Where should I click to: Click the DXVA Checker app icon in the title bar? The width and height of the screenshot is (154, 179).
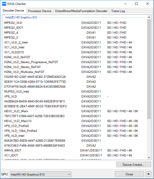(4, 4)
